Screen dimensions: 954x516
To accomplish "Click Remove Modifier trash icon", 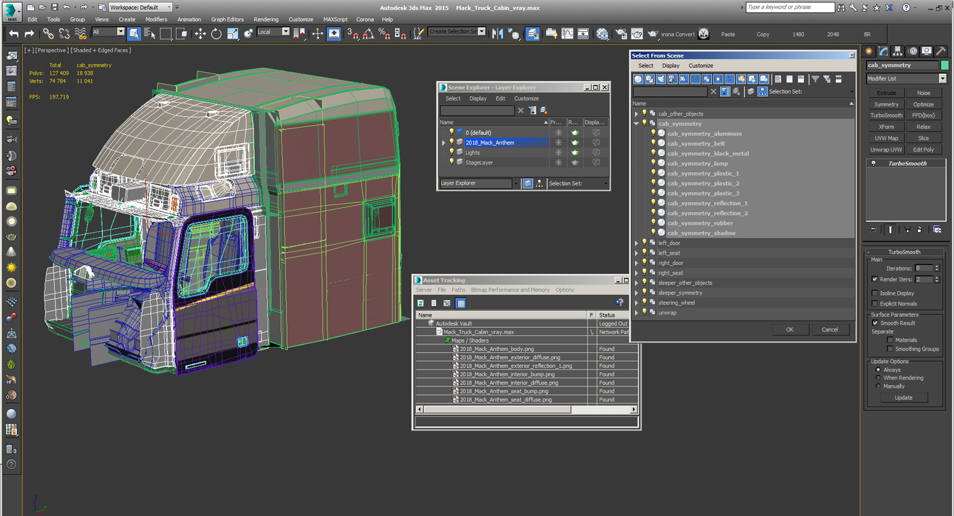I will click(x=920, y=229).
